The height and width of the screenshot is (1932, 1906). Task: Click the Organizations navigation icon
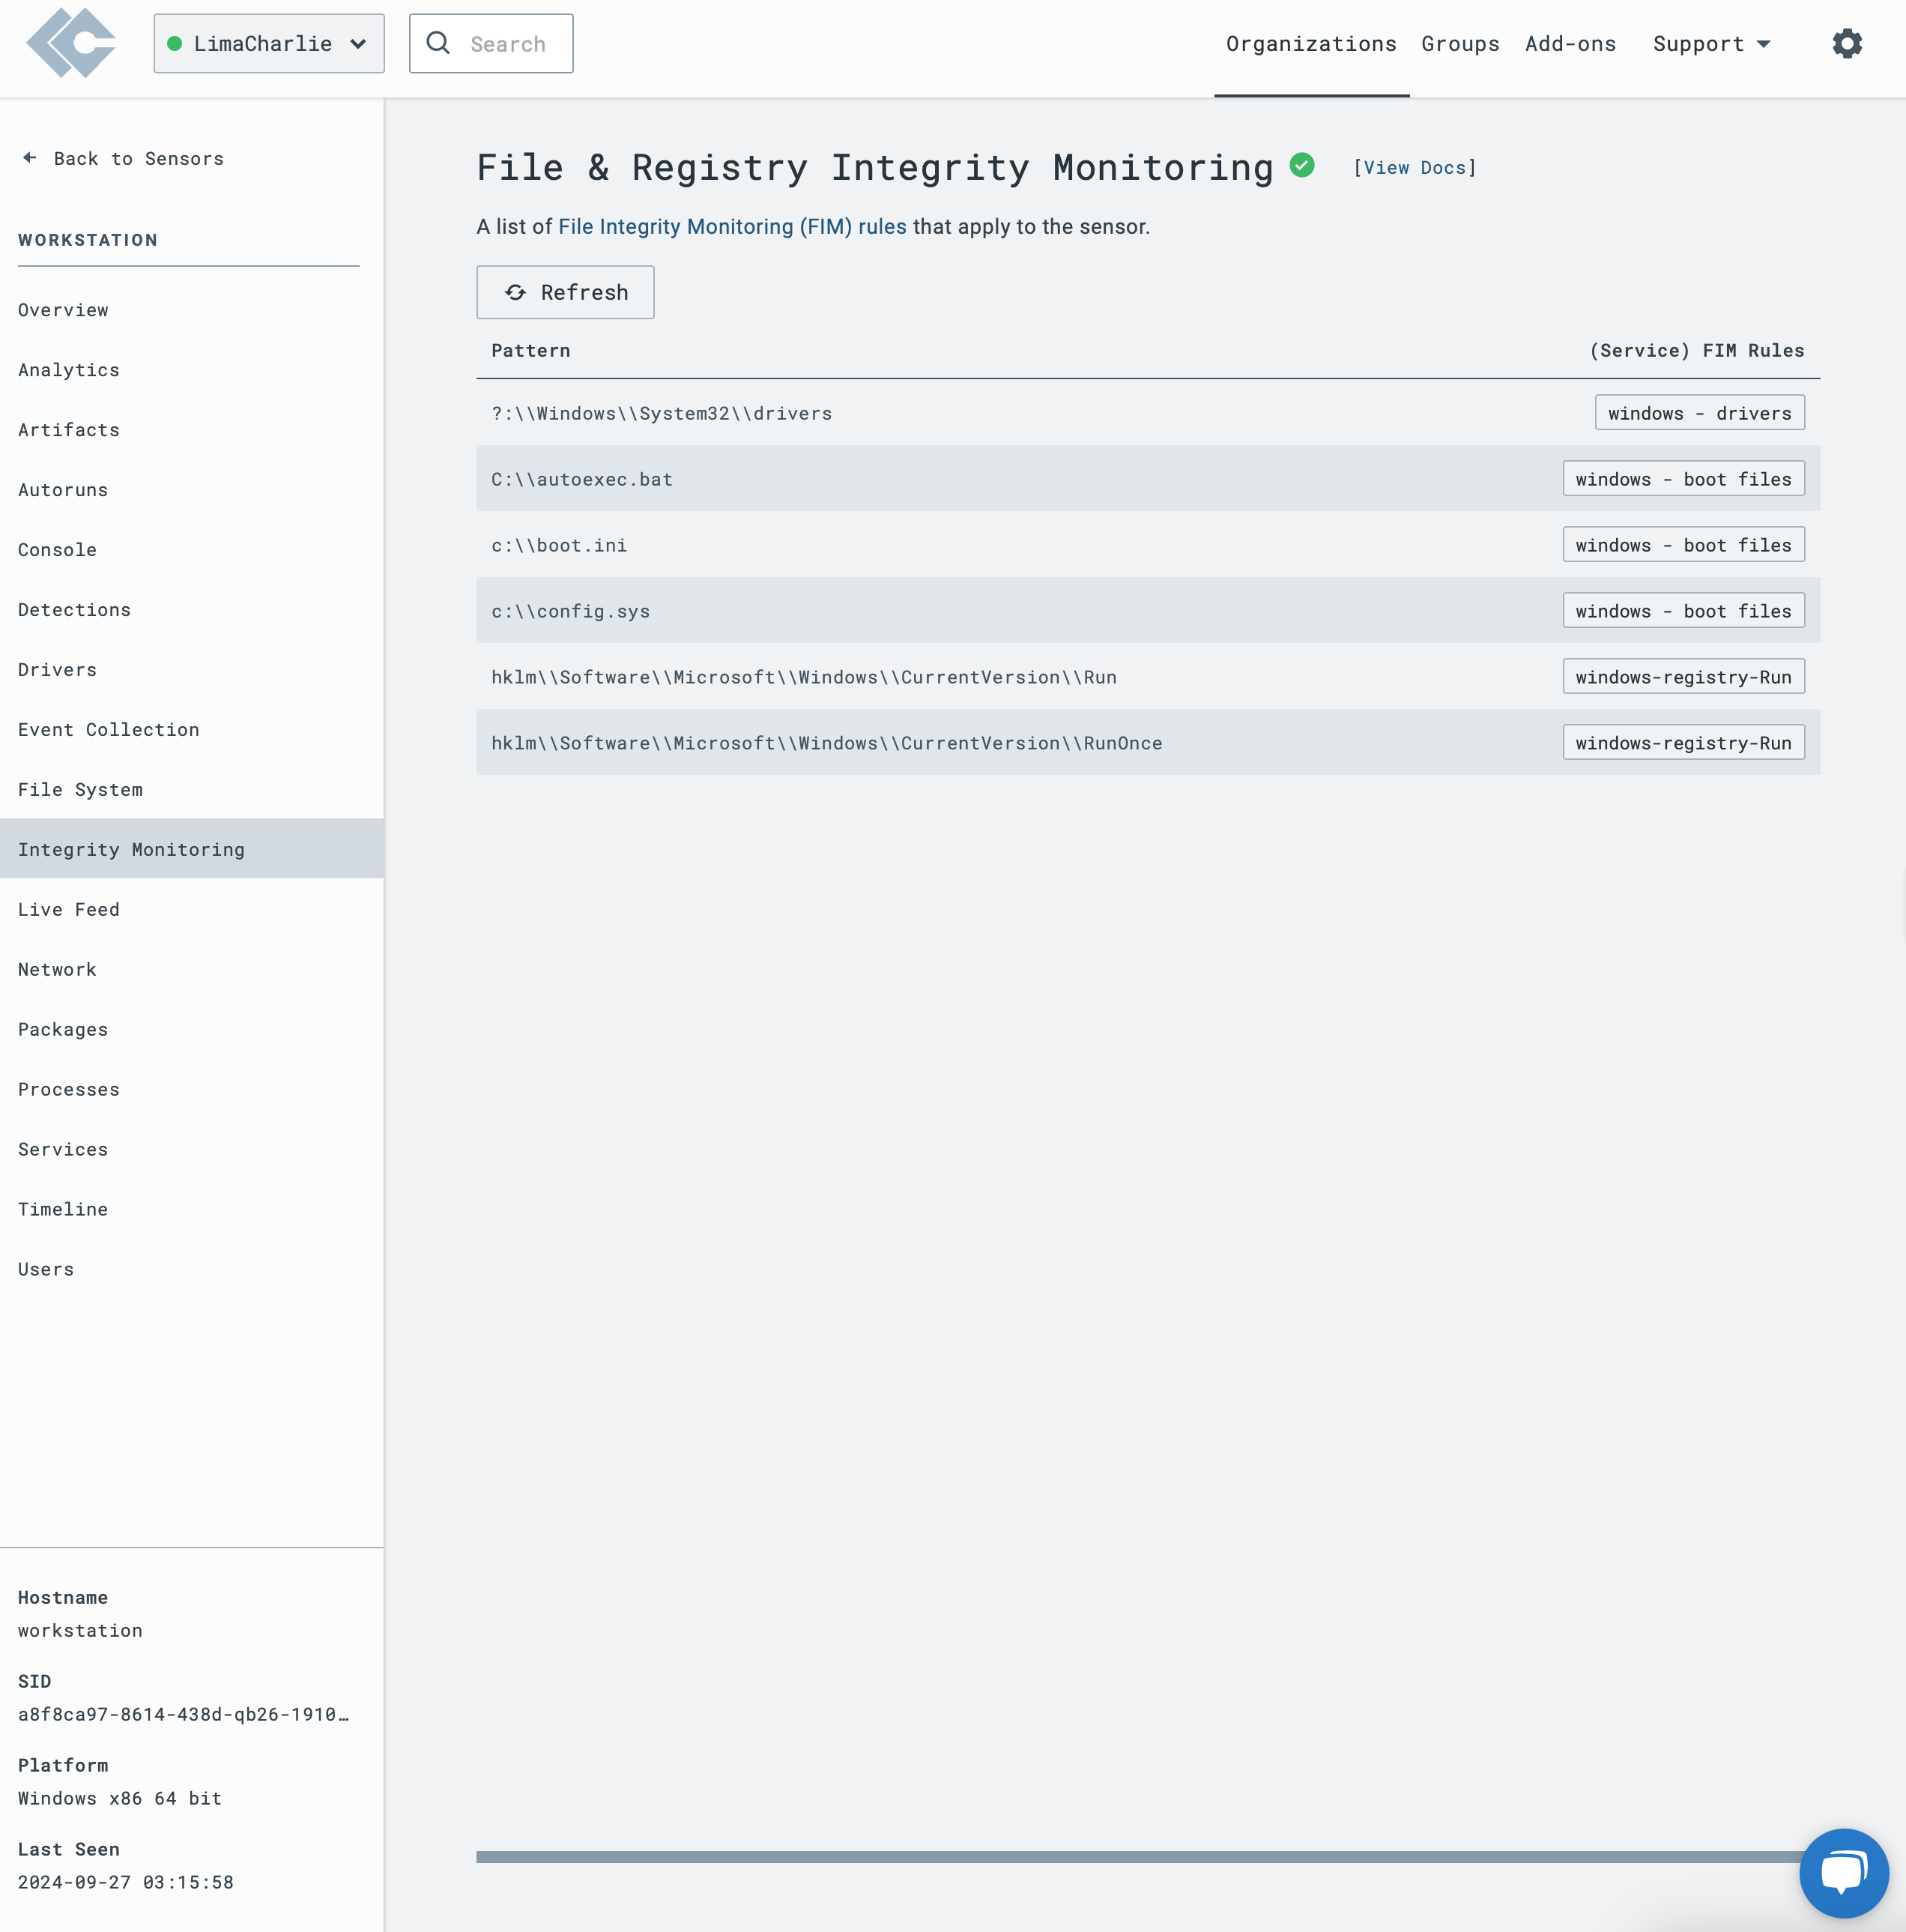coord(1311,42)
